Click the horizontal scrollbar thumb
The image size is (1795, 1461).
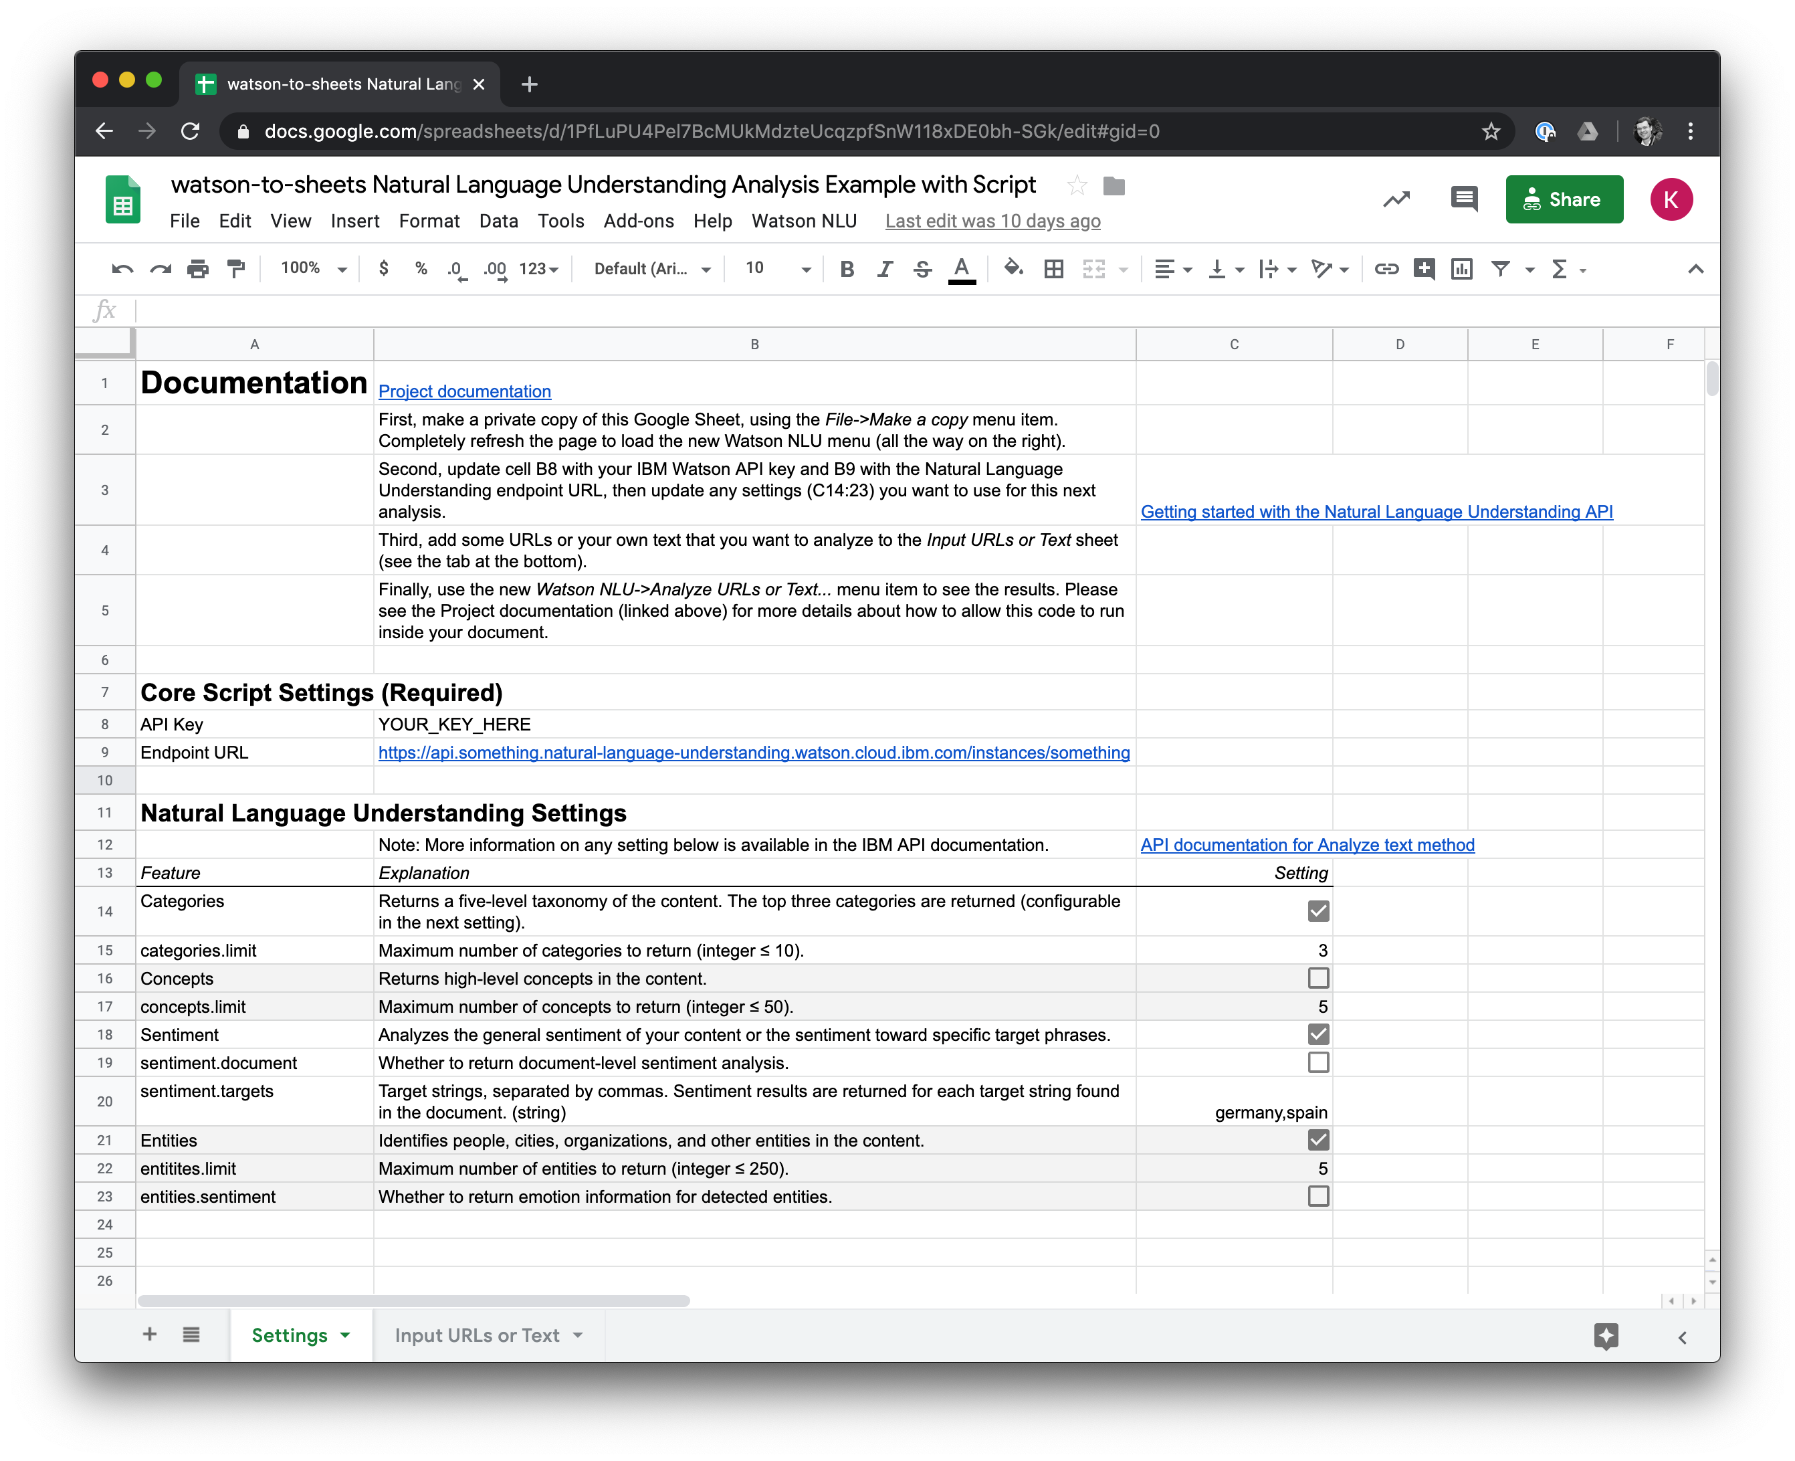coord(414,1301)
